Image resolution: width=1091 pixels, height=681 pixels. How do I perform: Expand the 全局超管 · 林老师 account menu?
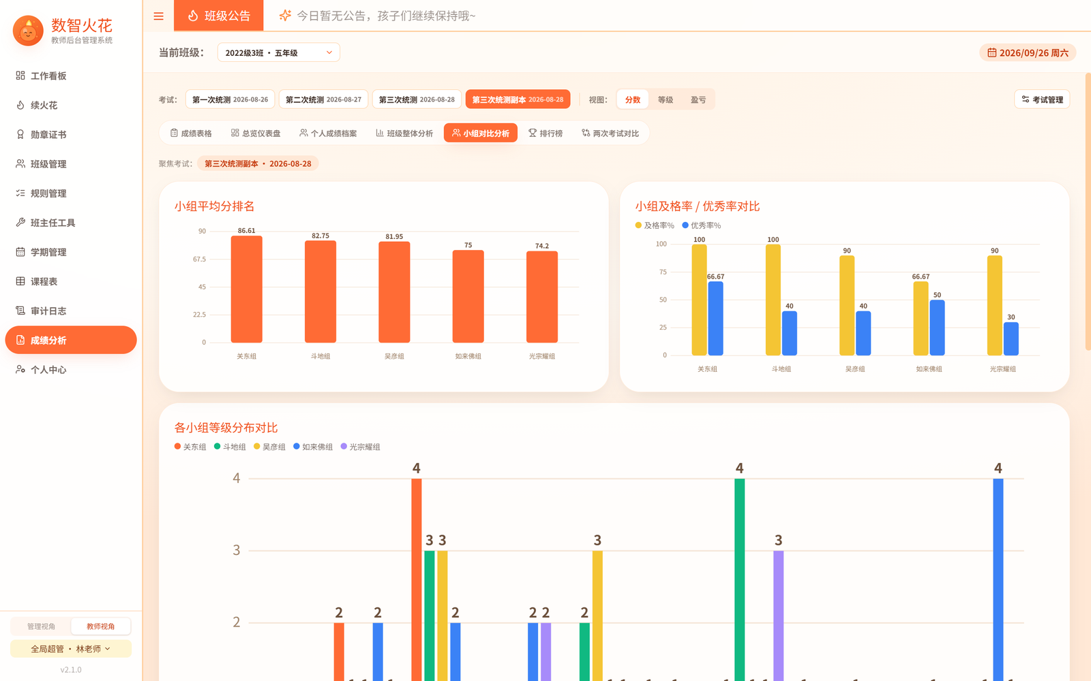71,648
